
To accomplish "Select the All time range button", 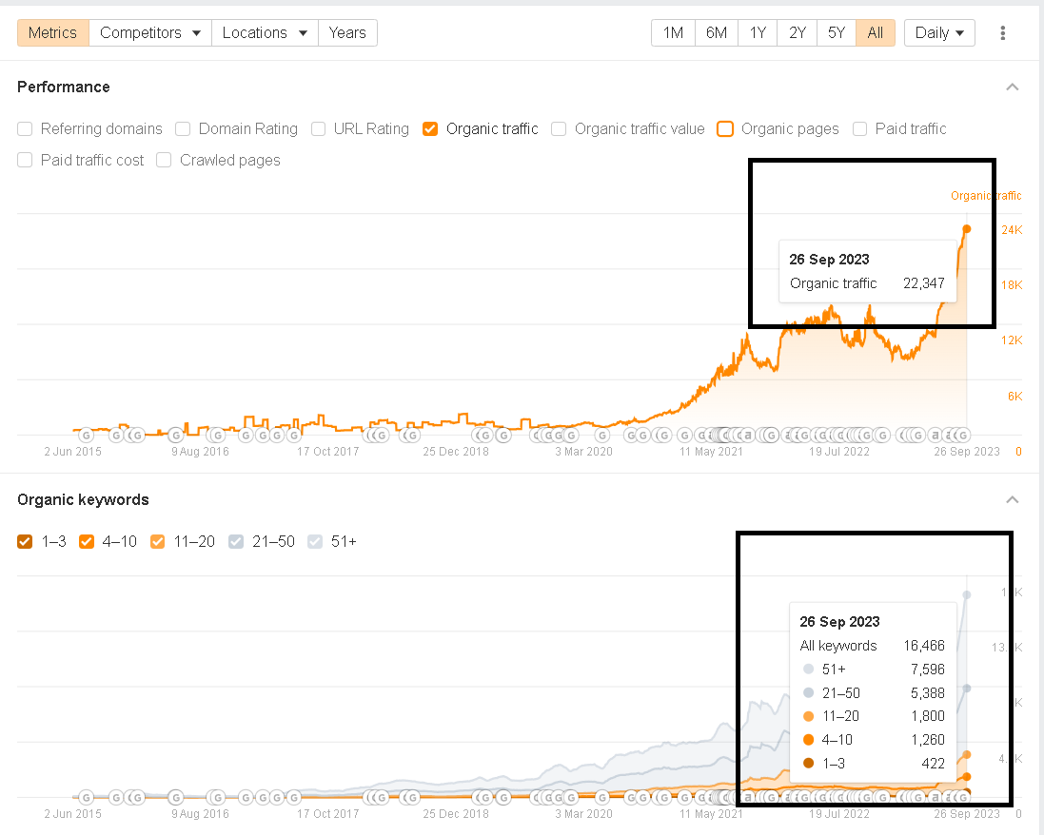I will 875,32.
